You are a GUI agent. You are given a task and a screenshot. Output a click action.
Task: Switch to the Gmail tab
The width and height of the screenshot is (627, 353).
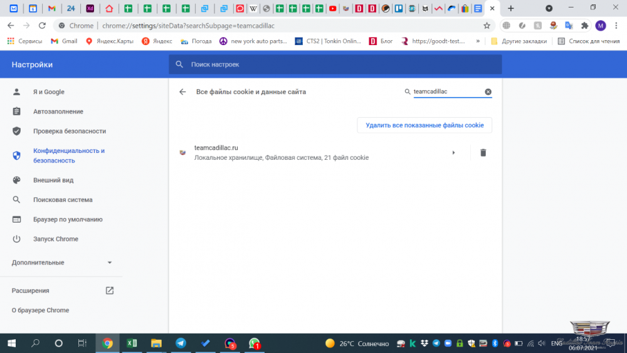click(51, 8)
